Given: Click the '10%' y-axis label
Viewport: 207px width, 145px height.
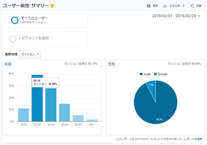Looking at the screenshot, I should pos(11,110).
